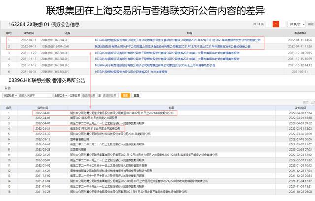Image resolution: width=315 pixels, height=201 pixels.
Task: Open the board meeting date announcement dated 2022-03-18
Action: click(x=80, y=139)
